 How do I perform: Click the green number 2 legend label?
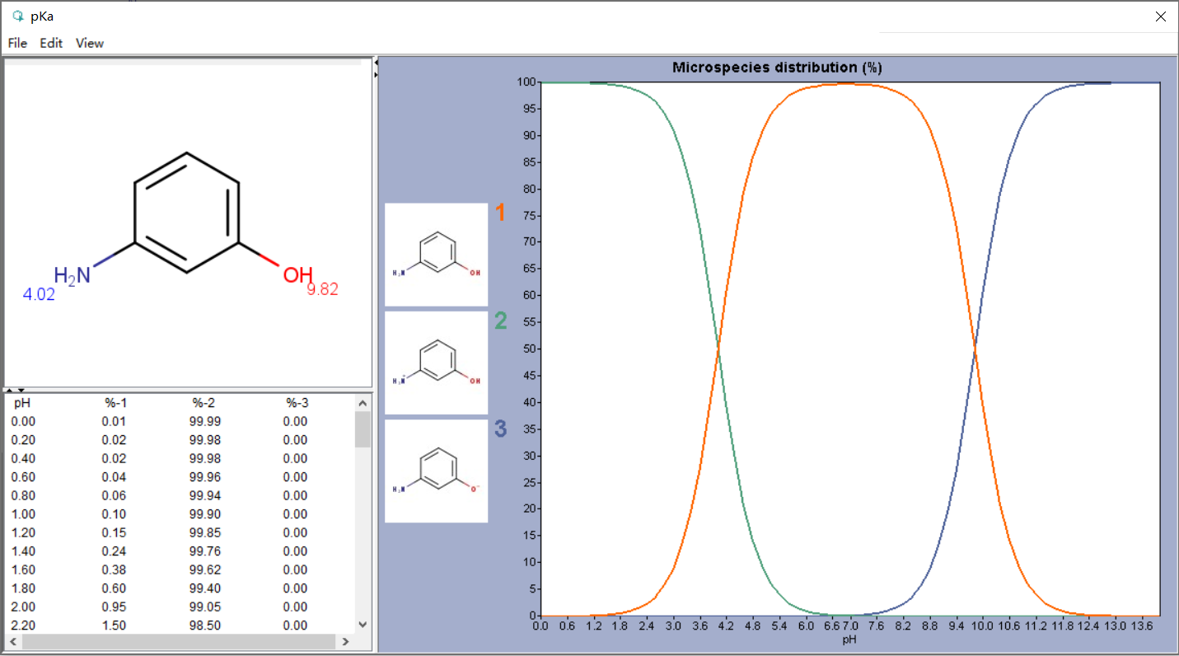[500, 321]
